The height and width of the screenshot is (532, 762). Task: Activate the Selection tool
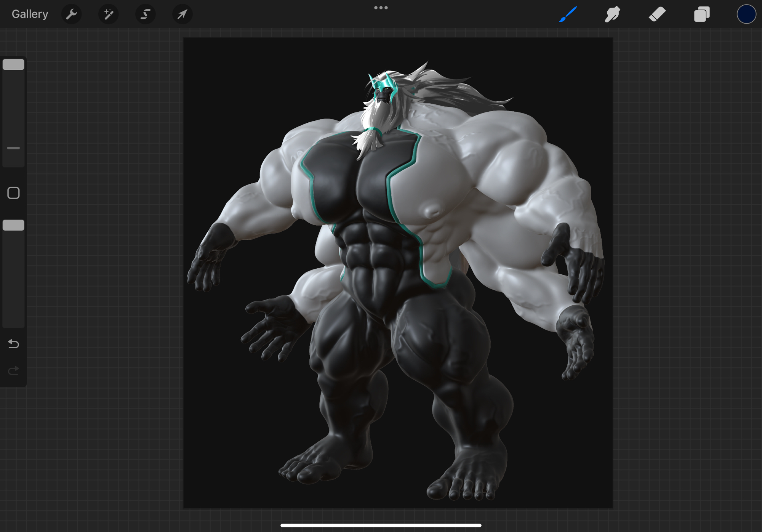[145, 14]
